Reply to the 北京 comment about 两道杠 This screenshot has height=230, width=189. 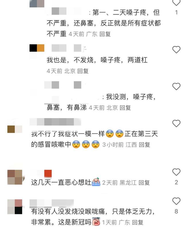coord(83,71)
